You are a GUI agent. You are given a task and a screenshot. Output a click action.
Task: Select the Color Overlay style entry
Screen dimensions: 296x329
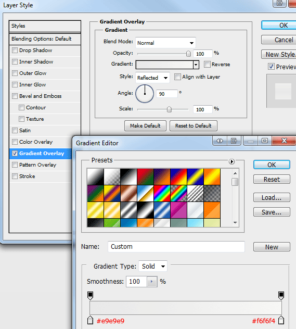coord(36,142)
